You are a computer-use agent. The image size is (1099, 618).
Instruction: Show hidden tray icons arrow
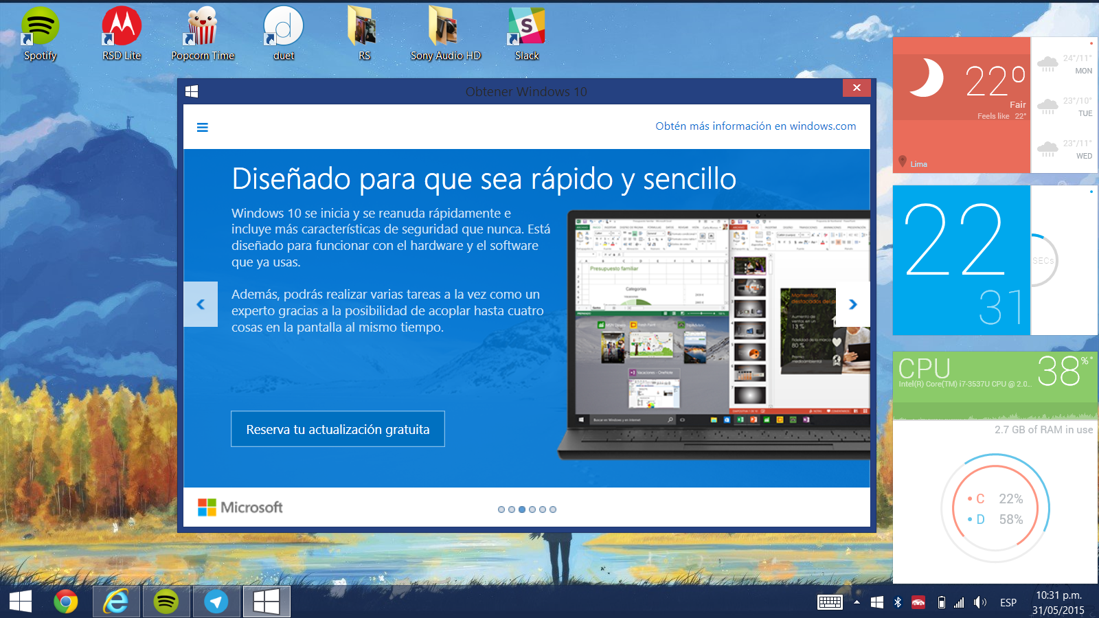pos(857,602)
